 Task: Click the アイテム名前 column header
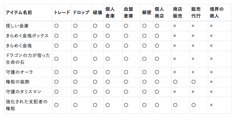click(19, 12)
